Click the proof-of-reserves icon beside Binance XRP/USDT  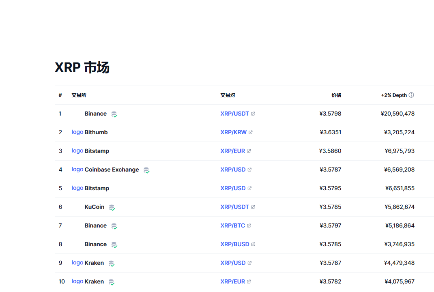114,114
